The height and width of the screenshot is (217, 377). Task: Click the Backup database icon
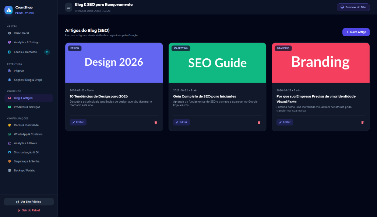(x=9, y=170)
